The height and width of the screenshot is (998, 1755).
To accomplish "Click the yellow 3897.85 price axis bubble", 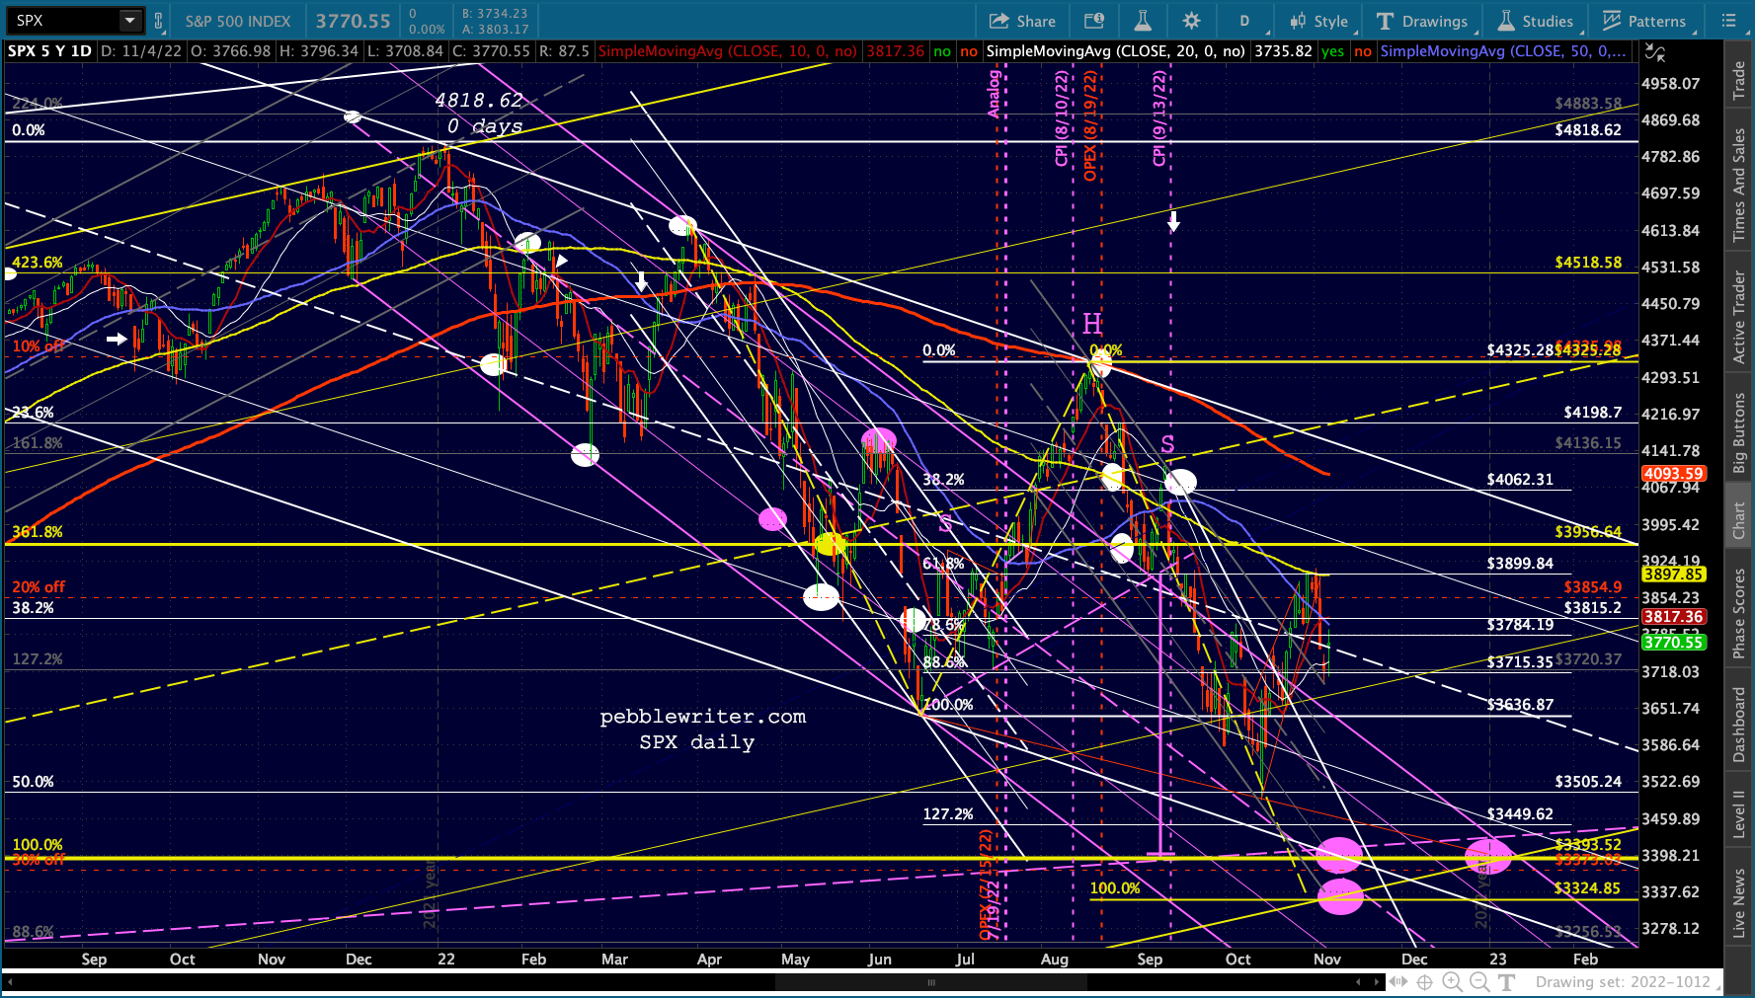I will (x=1673, y=575).
